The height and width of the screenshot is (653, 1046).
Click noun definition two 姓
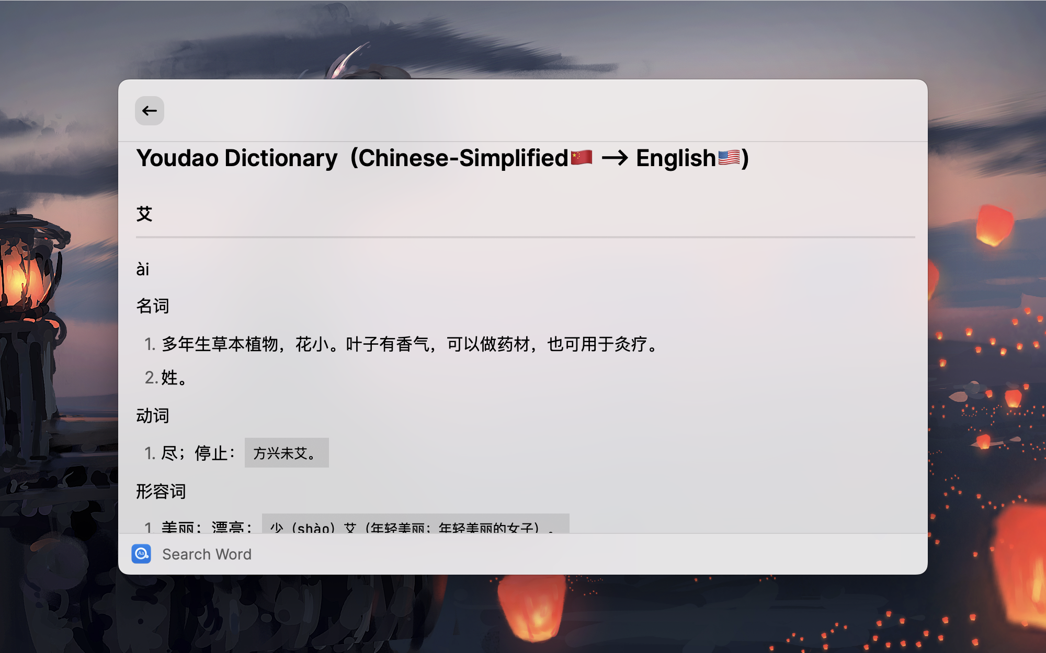pyautogui.click(x=174, y=377)
